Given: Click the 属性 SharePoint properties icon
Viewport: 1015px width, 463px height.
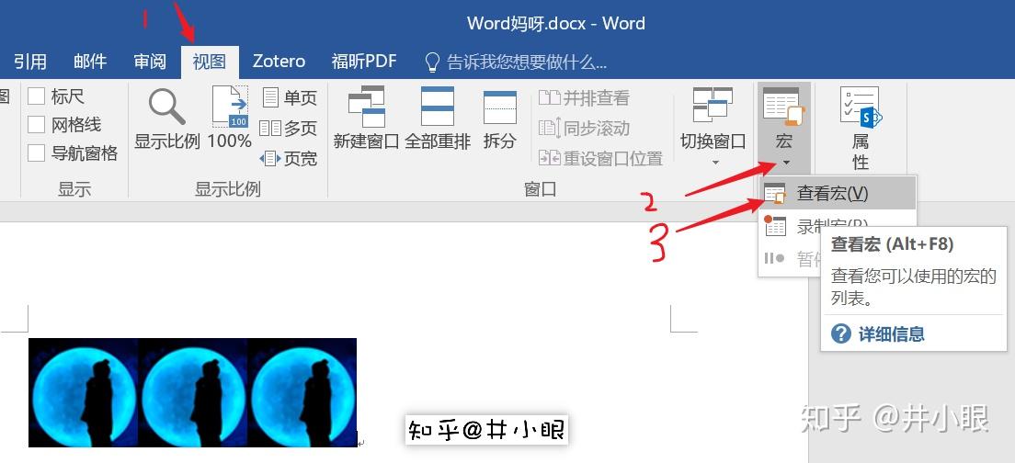Looking at the screenshot, I should pyautogui.click(x=861, y=106).
